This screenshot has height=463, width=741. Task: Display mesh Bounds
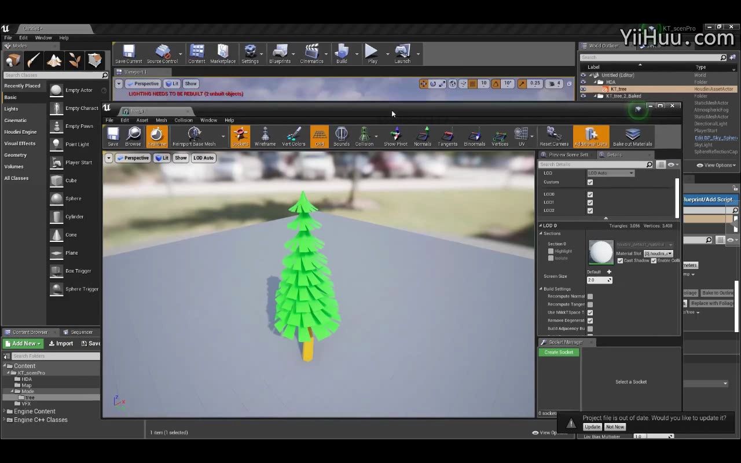click(x=341, y=137)
